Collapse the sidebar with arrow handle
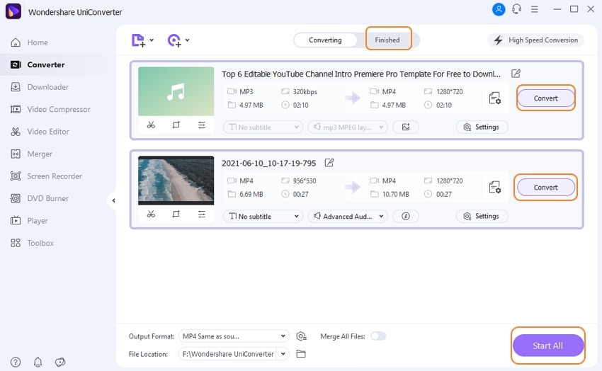 click(113, 200)
